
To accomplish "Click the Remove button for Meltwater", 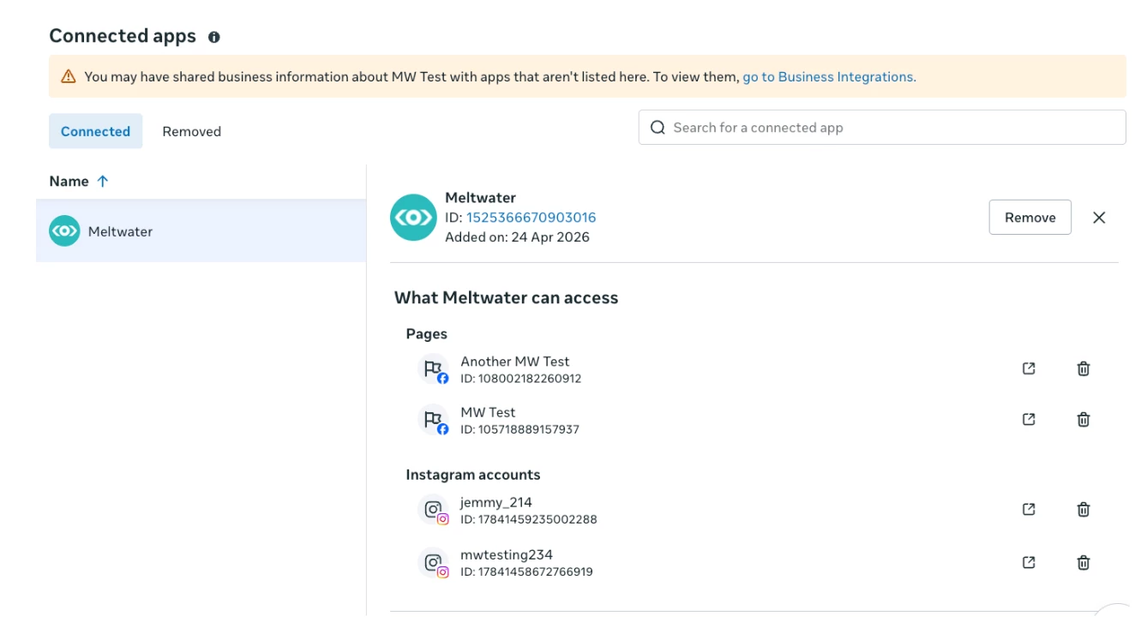I will (x=1030, y=218).
